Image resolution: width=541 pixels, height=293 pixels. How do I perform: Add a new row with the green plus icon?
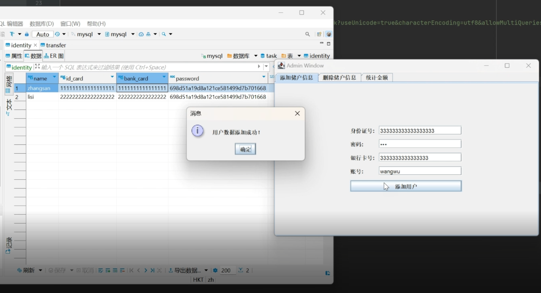(x=108, y=270)
